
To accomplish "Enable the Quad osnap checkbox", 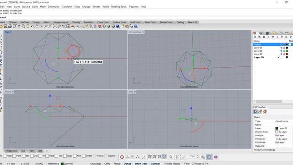I will tap(65, 156).
